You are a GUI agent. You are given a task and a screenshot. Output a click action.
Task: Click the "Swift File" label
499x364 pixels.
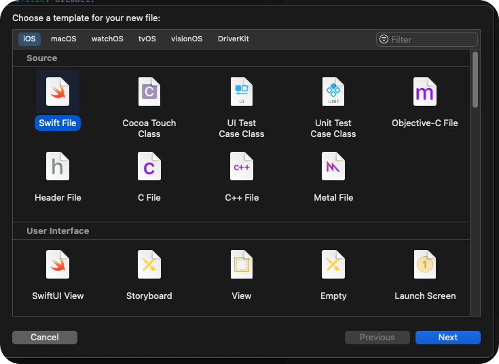58,123
